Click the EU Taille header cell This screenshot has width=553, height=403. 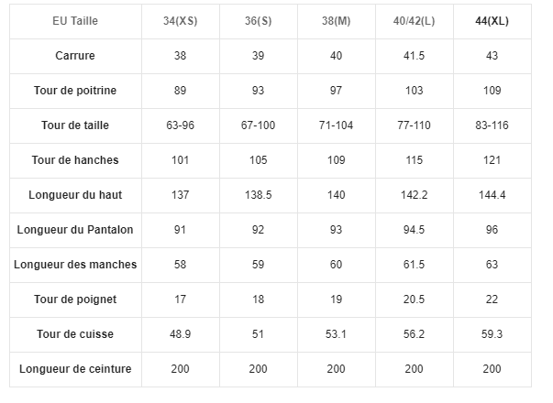[x=75, y=21]
